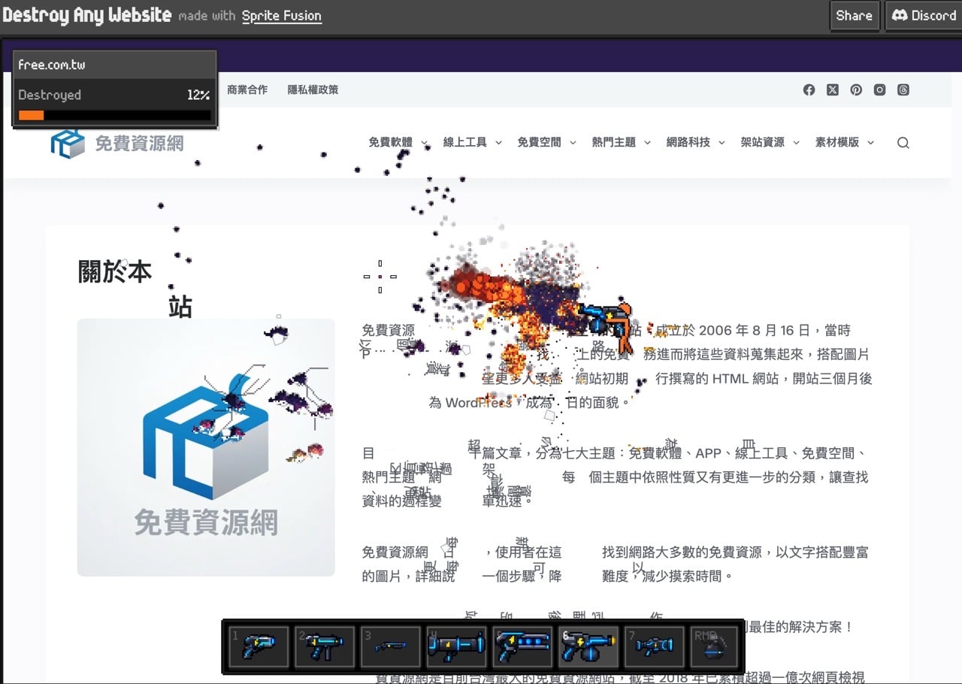Screen dimensions: 962x684
Task: Open the 網路科技 menu
Action: point(688,142)
